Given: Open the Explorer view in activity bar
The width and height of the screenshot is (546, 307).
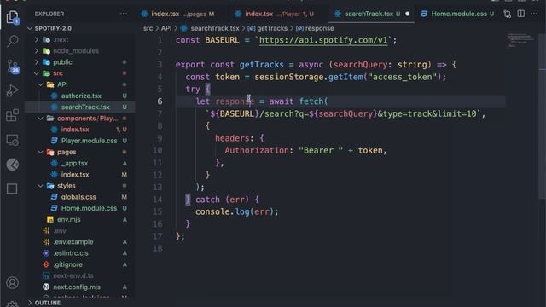Looking at the screenshot, I should (x=12, y=17).
